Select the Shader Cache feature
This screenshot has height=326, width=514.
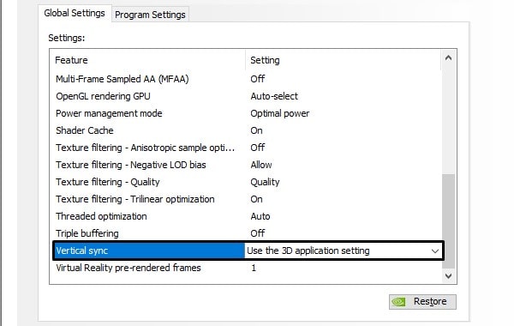[x=85, y=130]
